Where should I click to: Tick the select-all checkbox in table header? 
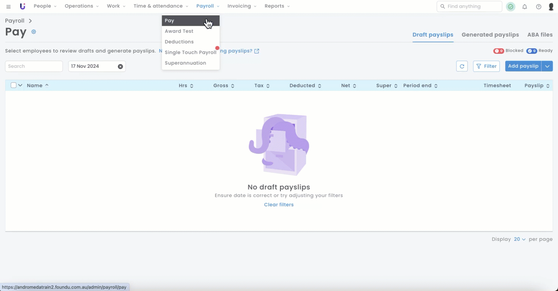click(13, 85)
